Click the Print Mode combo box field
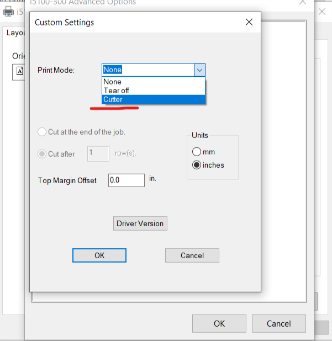332x341 pixels. tap(147, 70)
